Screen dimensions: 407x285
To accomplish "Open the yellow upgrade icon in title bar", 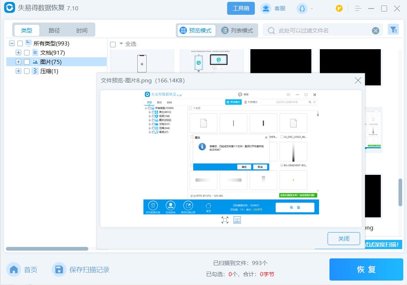I will click(x=339, y=8).
